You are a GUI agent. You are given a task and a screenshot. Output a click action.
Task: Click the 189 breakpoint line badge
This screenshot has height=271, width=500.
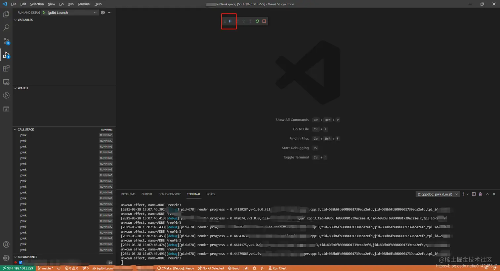click(x=109, y=263)
